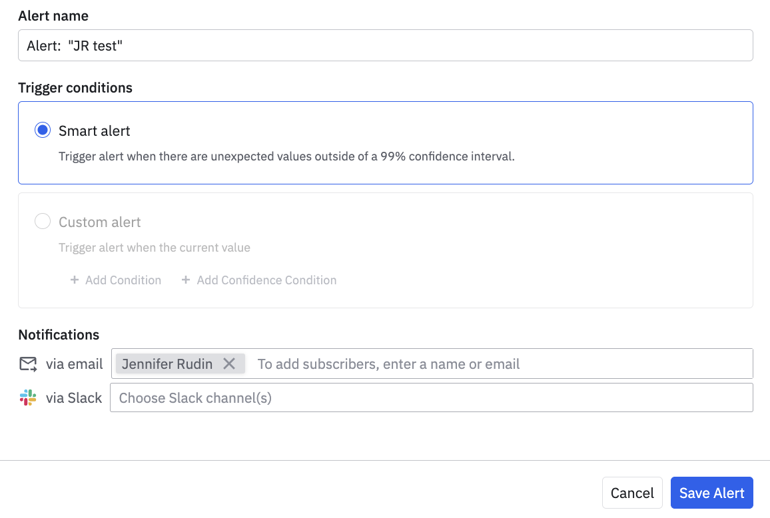Click the via email label
This screenshot has width=770, height=518.
click(x=74, y=364)
